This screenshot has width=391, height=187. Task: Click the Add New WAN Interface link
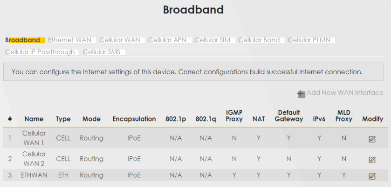point(345,93)
